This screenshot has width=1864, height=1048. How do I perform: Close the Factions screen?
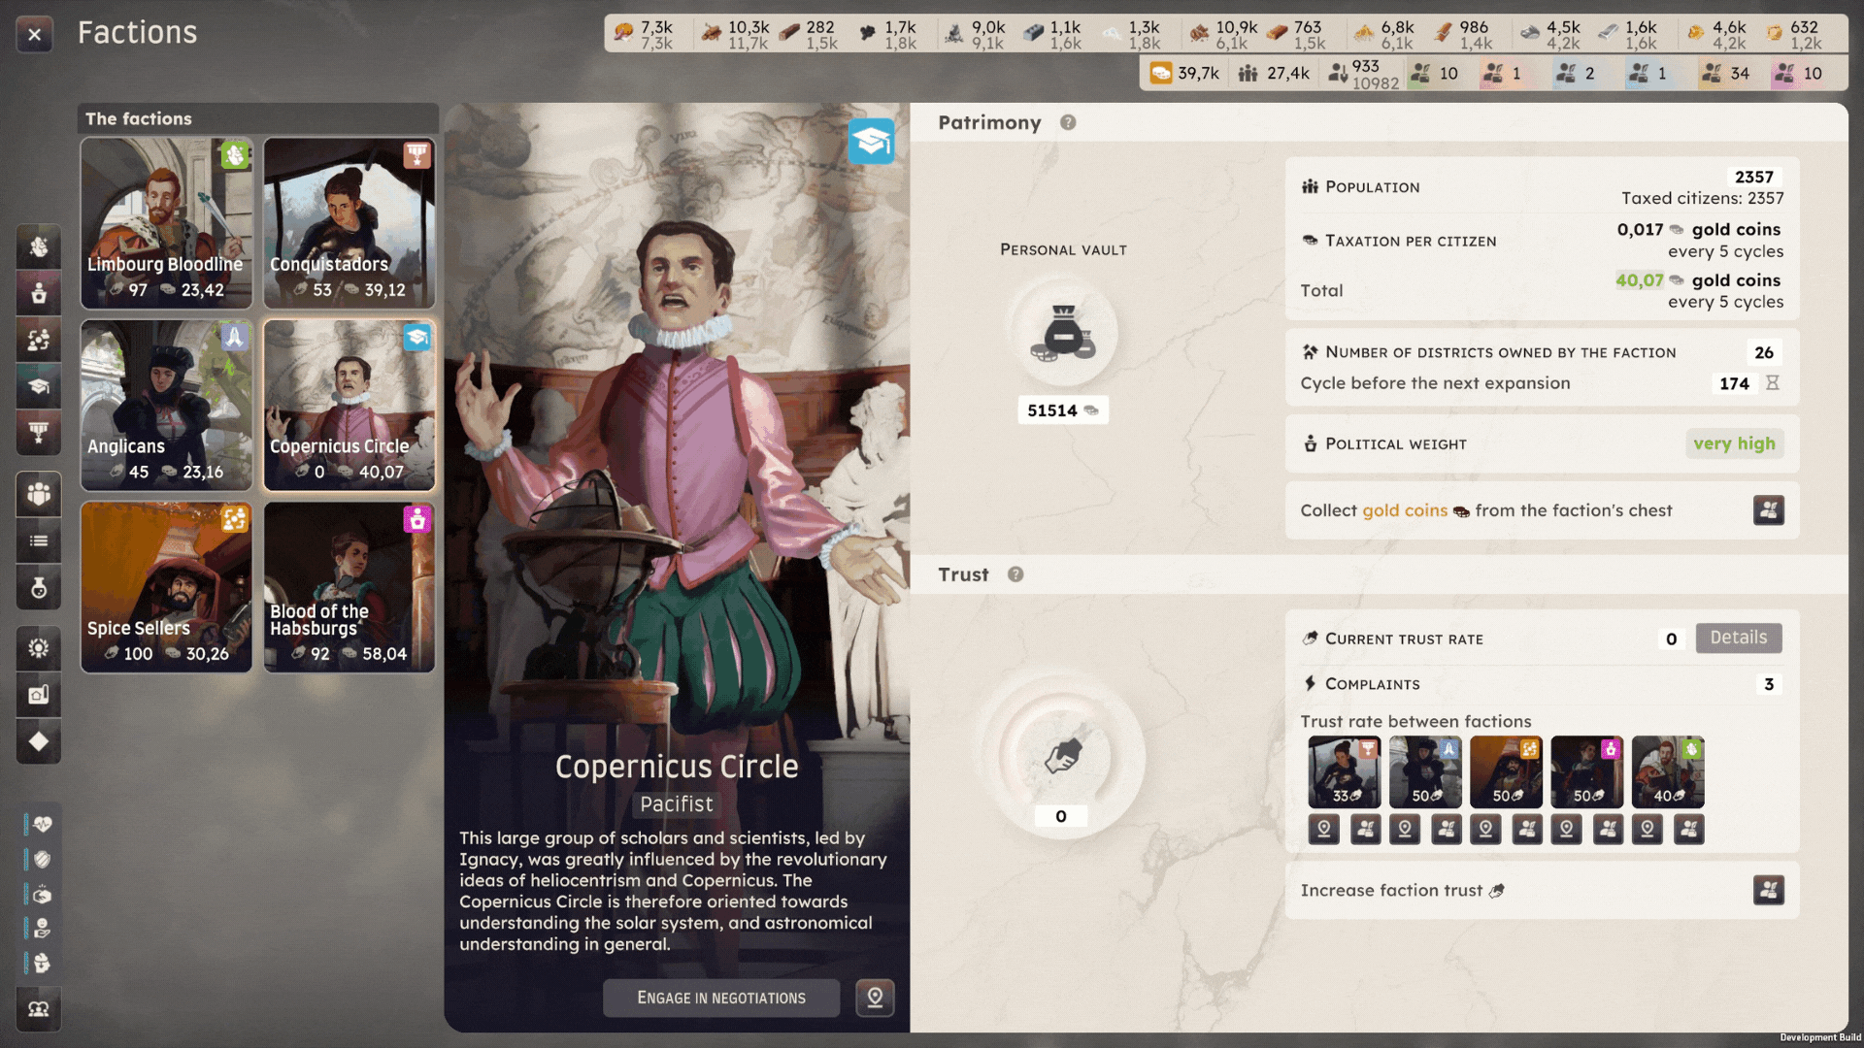click(x=35, y=35)
